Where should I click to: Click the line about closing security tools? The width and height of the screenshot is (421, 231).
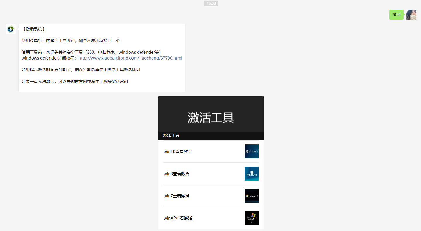click(x=91, y=52)
